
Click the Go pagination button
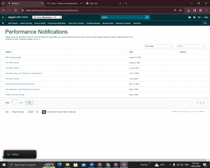click(29, 102)
